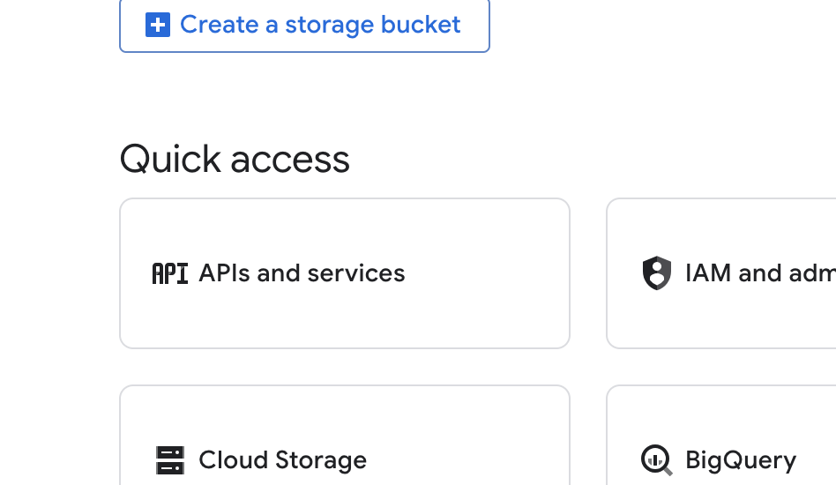The width and height of the screenshot is (836, 485).
Task: Click the Cloud Storage server icon
Action: (170, 460)
